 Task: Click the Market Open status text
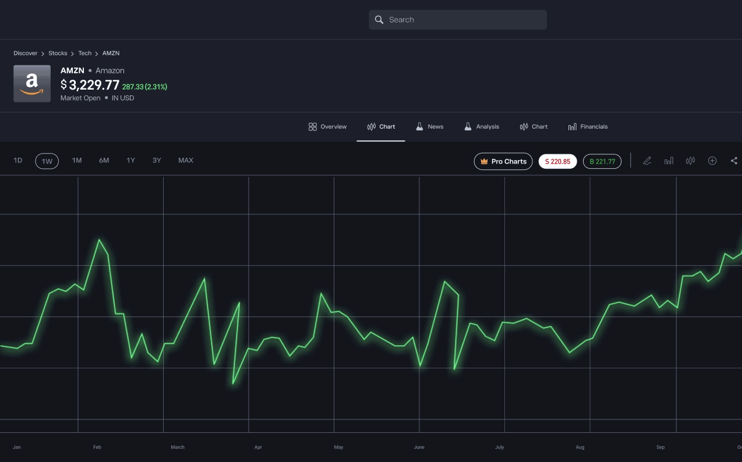tap(80, 98)
